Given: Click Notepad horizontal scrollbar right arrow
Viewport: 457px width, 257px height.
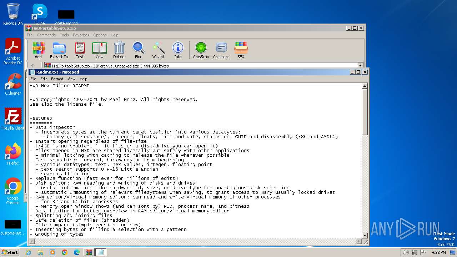Looking at the screenshot, I should (359, 241).
